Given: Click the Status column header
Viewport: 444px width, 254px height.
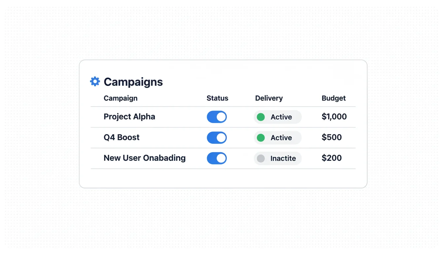Looking at the screenshot, I should click(x=217, y=98).
